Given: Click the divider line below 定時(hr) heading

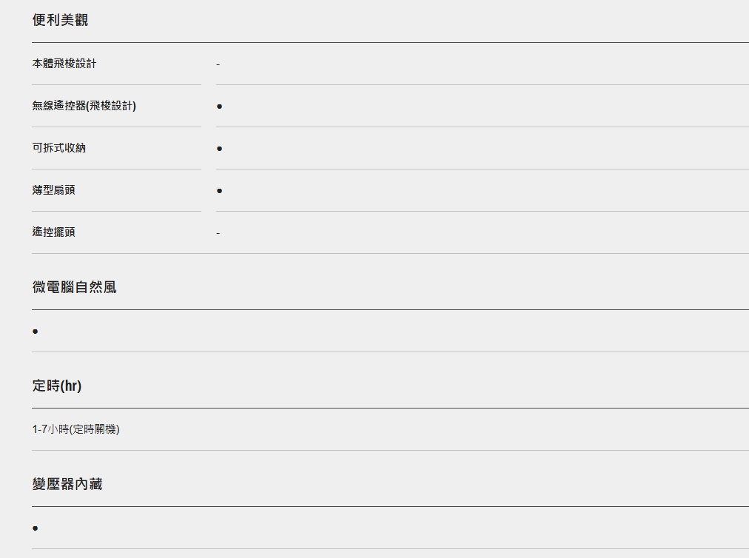Looking at the screenshot, I should click(x=390, y=408).
